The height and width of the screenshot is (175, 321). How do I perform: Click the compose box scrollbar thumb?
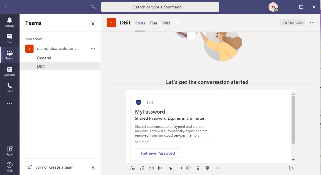tap(293, 120)
